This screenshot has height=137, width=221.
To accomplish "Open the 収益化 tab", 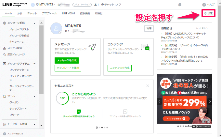I will click(99, 13).
